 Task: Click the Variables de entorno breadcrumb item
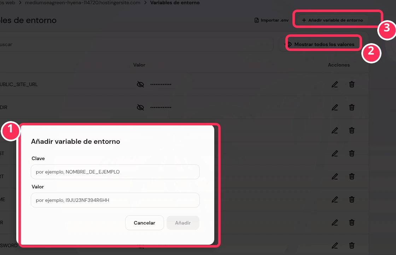[175, 3]
